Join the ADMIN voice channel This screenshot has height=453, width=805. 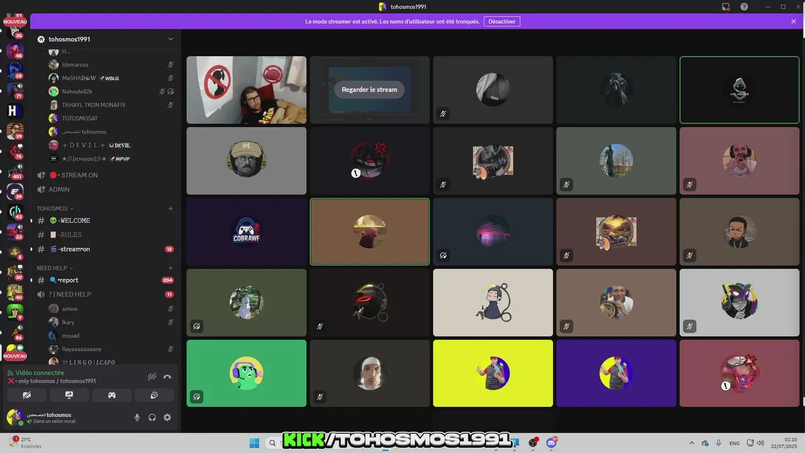[x=106, y=189]
